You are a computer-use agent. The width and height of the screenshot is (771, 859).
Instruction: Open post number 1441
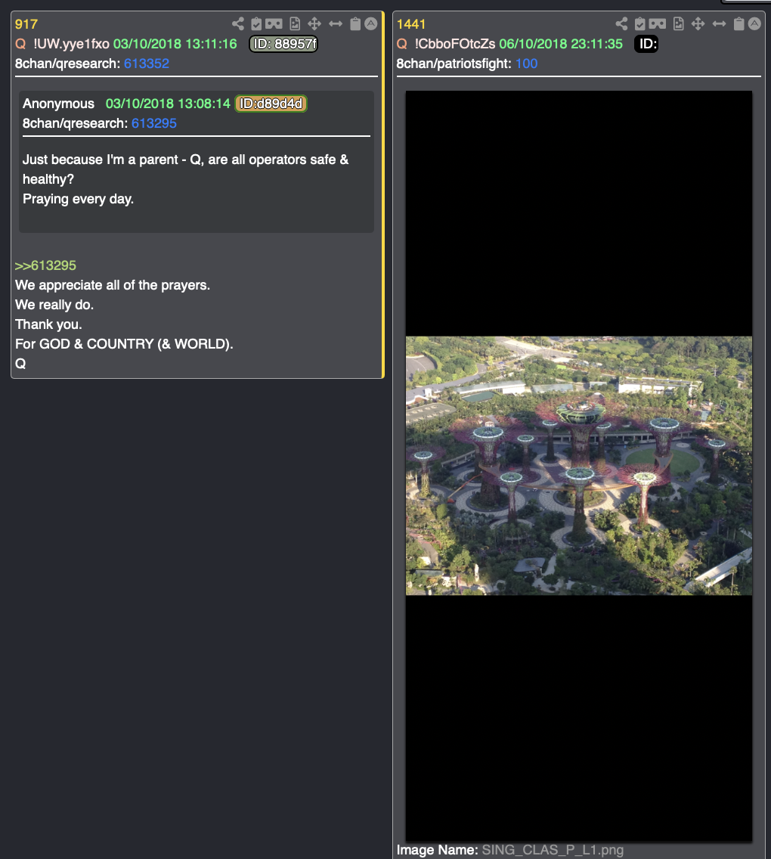click(x=411, y=24)
